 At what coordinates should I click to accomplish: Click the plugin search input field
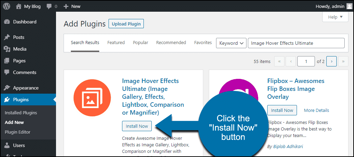296,43
